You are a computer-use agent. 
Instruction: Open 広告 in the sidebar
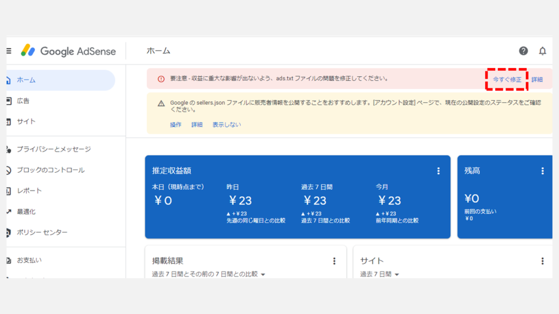click(23, 101)
